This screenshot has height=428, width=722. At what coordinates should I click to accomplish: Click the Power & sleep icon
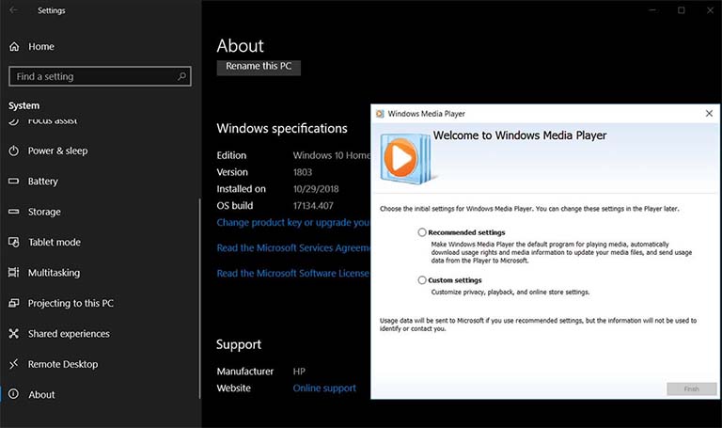pyautogui.click(x=14, y=151)
